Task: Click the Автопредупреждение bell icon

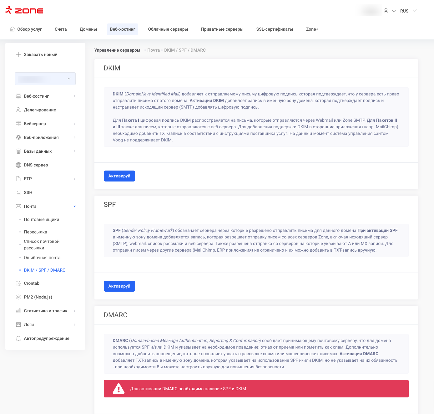Action: 18,338
